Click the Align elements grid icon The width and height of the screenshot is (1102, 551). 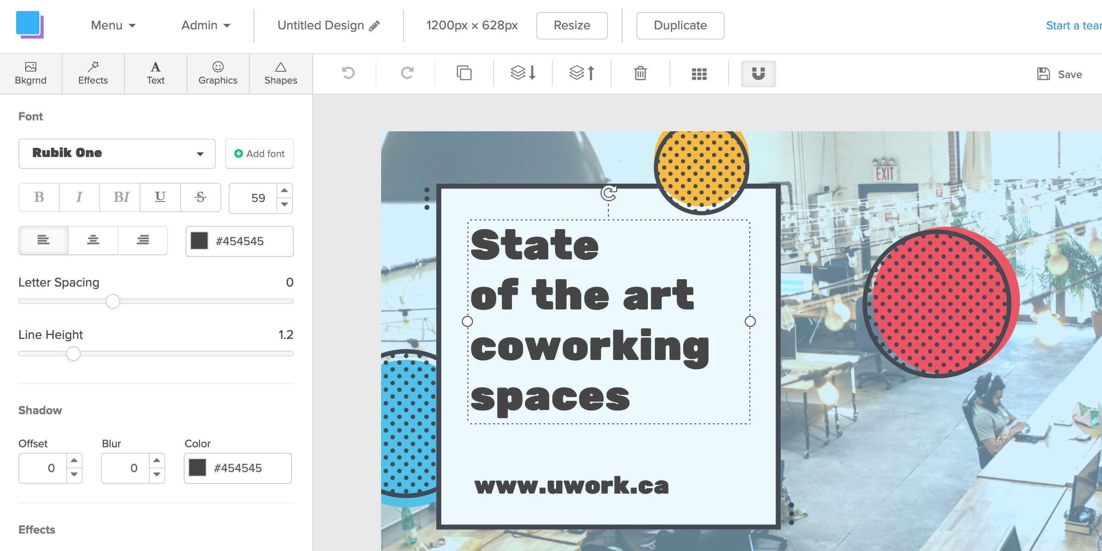point(698,73)
